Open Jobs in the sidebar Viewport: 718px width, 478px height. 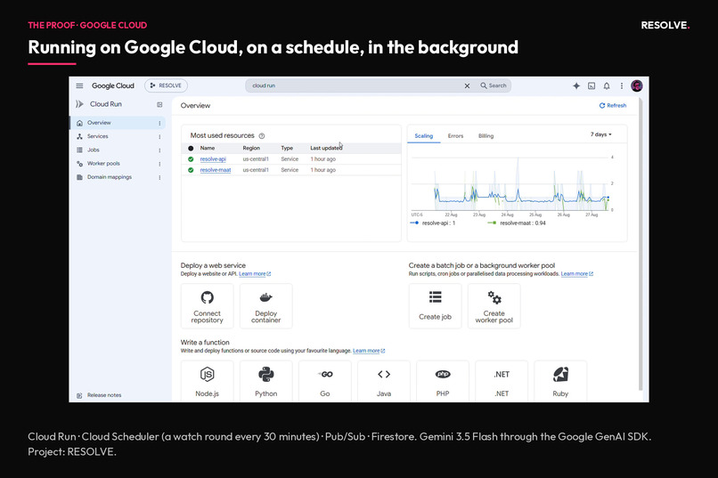[93, 150]
